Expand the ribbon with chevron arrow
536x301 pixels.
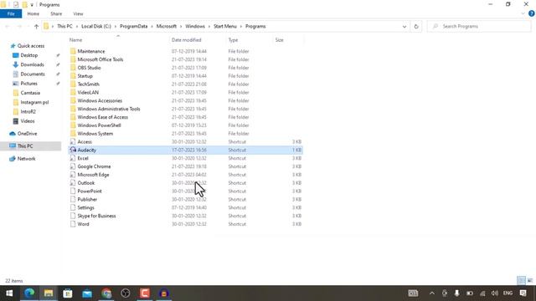523,13
